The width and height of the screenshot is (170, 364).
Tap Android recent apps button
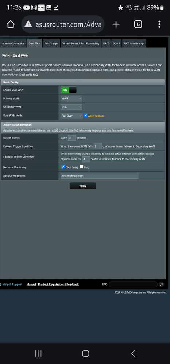(x=38, y=353)
